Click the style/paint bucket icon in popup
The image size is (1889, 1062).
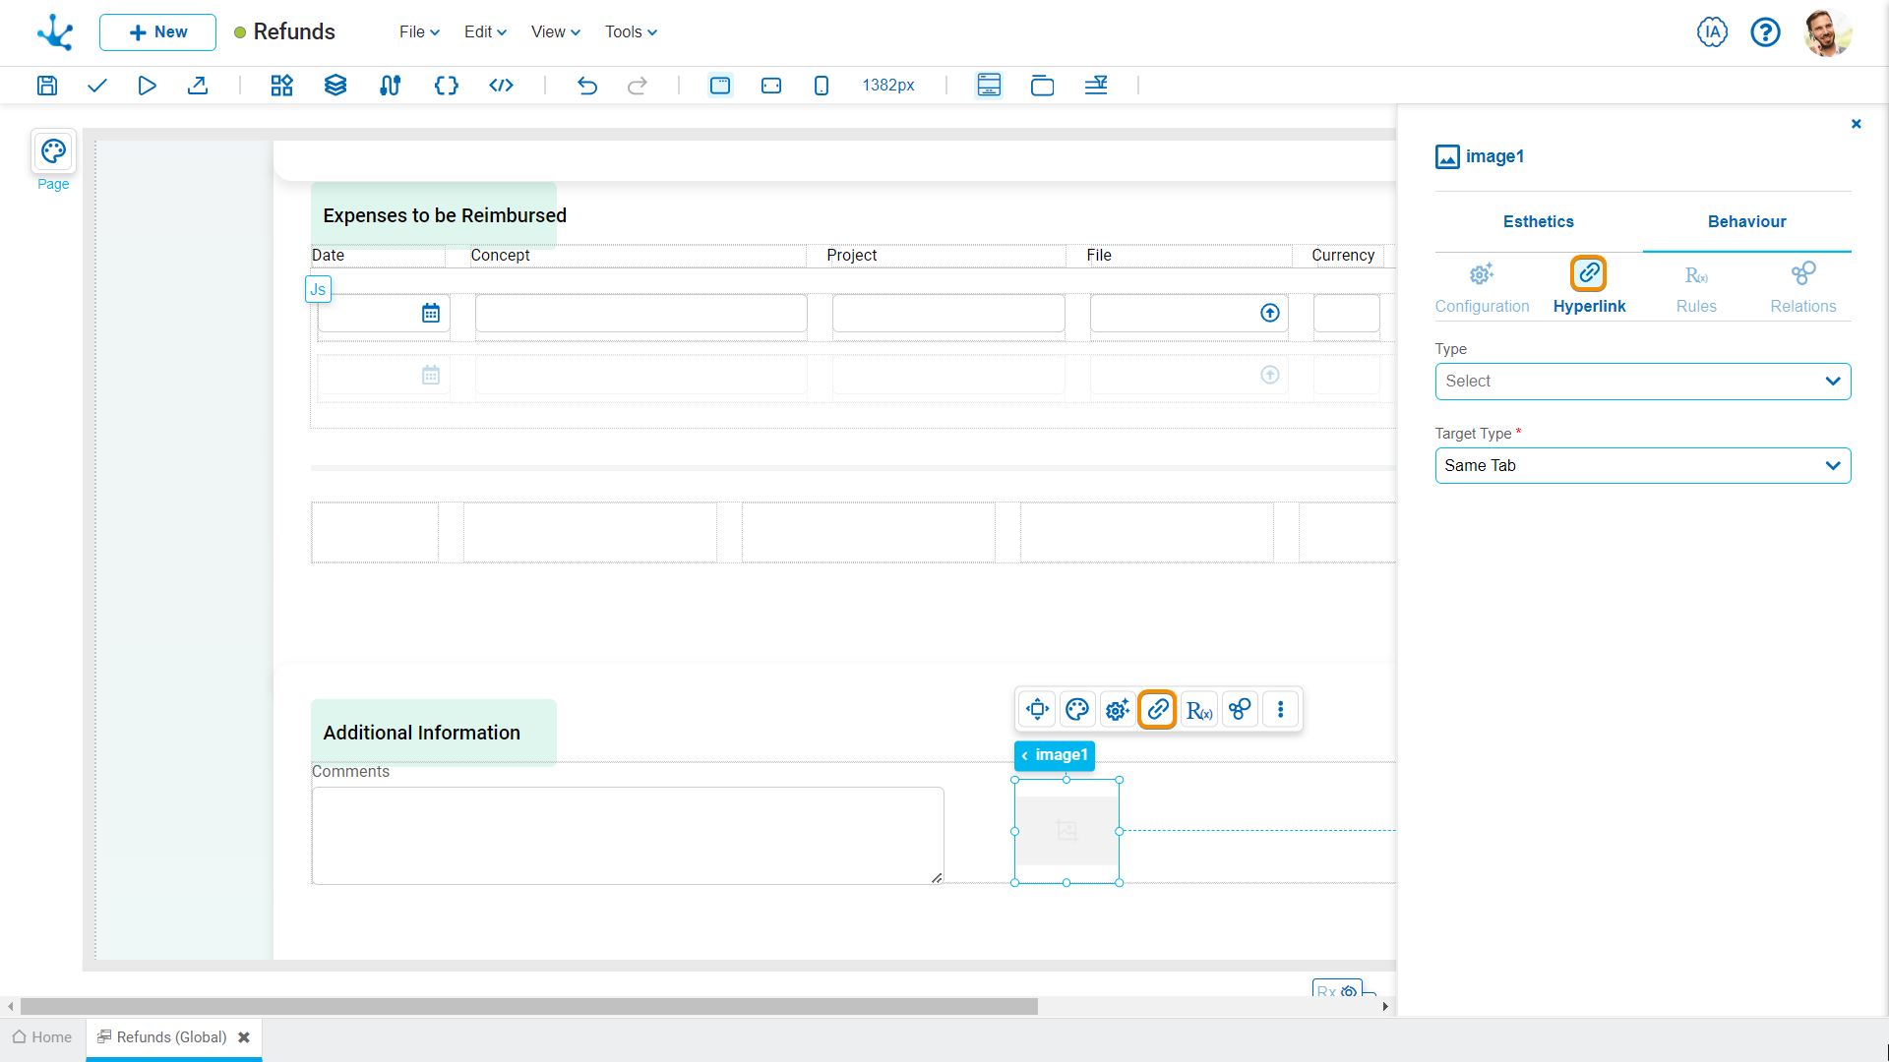click(1077, 709)
